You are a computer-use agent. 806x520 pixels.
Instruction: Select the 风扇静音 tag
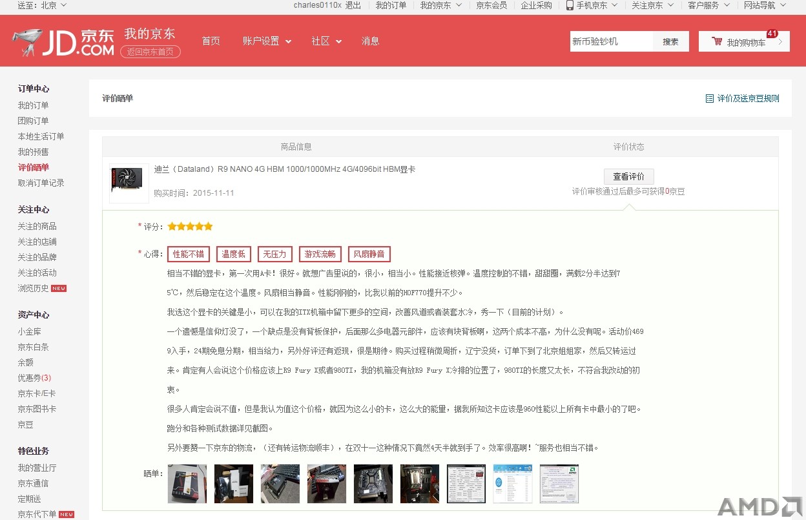[369, 254]
